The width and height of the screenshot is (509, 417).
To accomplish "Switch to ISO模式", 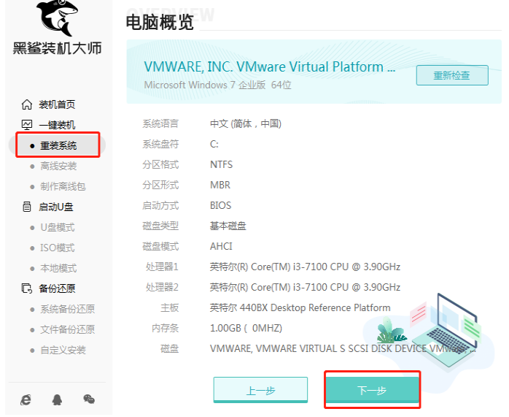I will tap(57, 248).
